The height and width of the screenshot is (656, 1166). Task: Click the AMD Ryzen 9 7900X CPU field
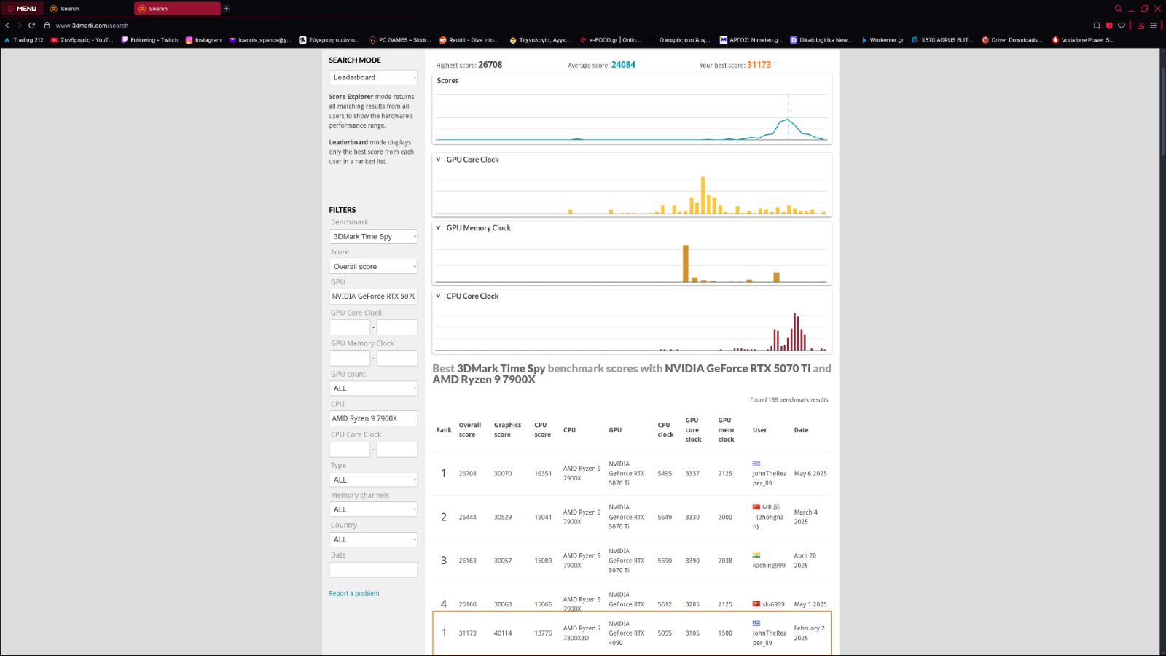pyautogui.click(x=373, y=418)
